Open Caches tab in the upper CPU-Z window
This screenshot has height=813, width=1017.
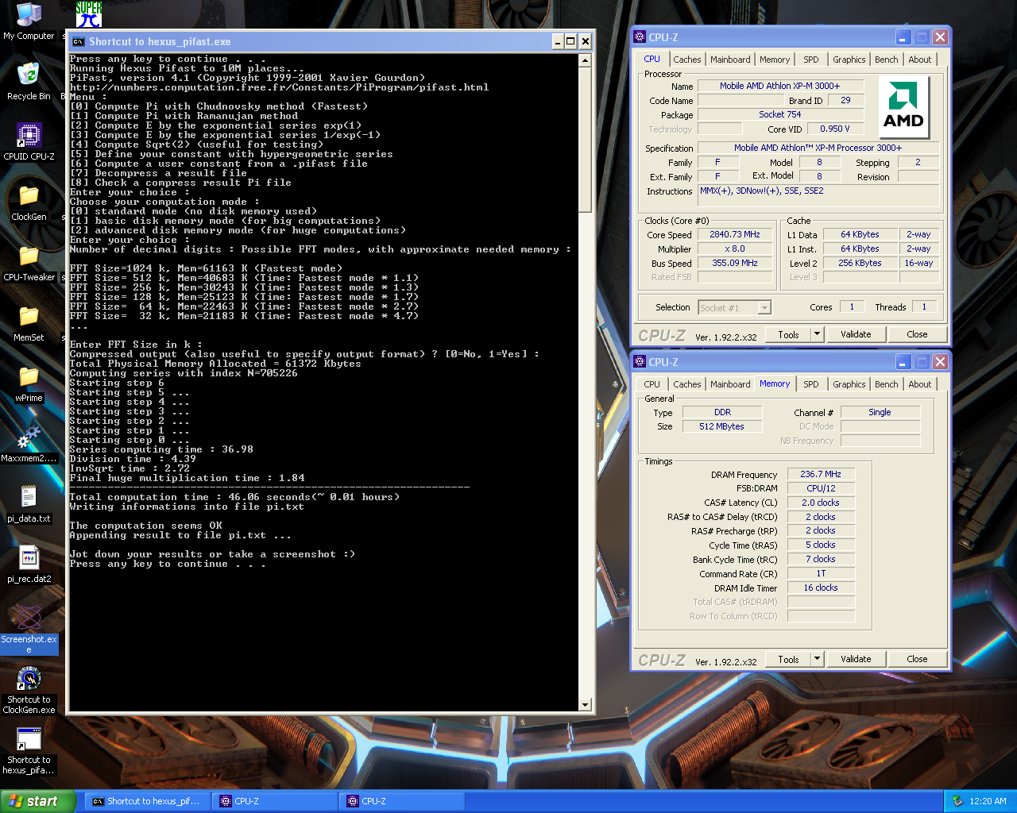point(687,60)
